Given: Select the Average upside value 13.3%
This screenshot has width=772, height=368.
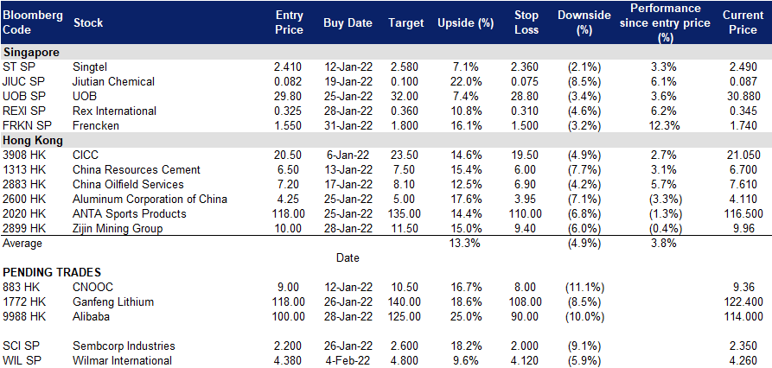Looking at the screenshot, I should (465, 243).
